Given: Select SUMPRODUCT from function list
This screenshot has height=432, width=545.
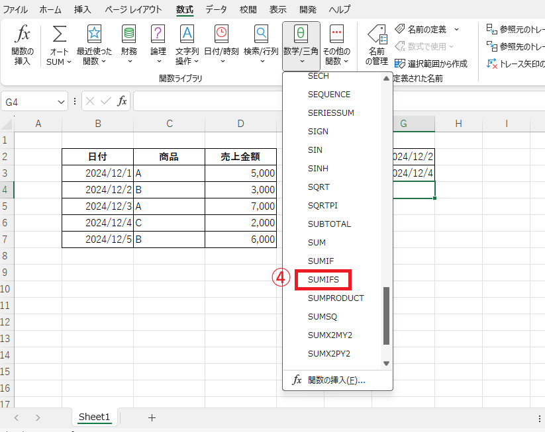Looking at the screenshot, I should [336, 298].
